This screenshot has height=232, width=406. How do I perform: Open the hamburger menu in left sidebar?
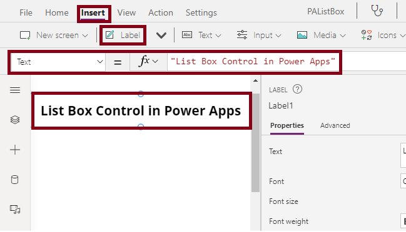[15, 90]
